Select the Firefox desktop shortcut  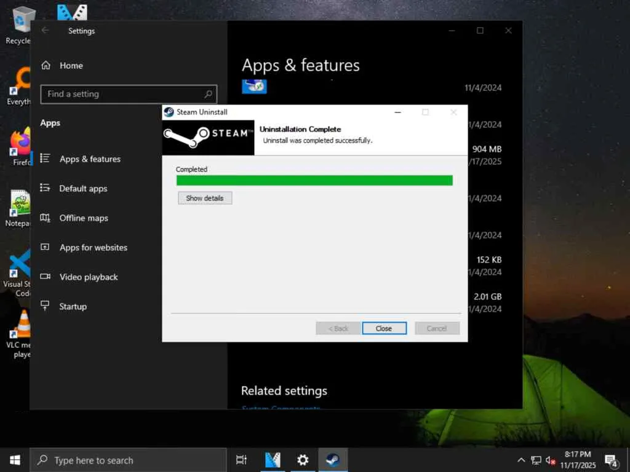pyautogui.click(x=21, y=147)
